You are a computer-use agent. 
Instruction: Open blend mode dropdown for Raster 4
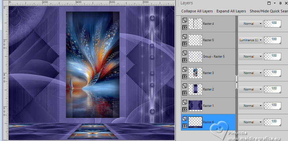(x=251, y=24)
